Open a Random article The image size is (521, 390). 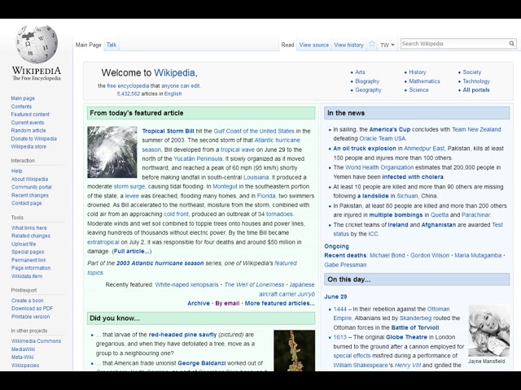click(28, 130)
